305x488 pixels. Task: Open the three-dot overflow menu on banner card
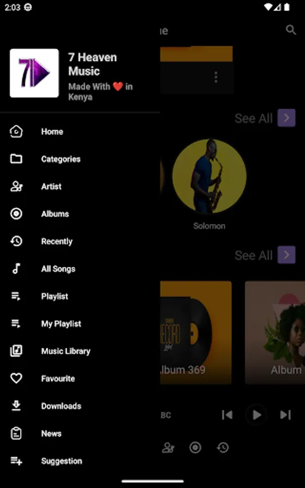click(216, 77)
